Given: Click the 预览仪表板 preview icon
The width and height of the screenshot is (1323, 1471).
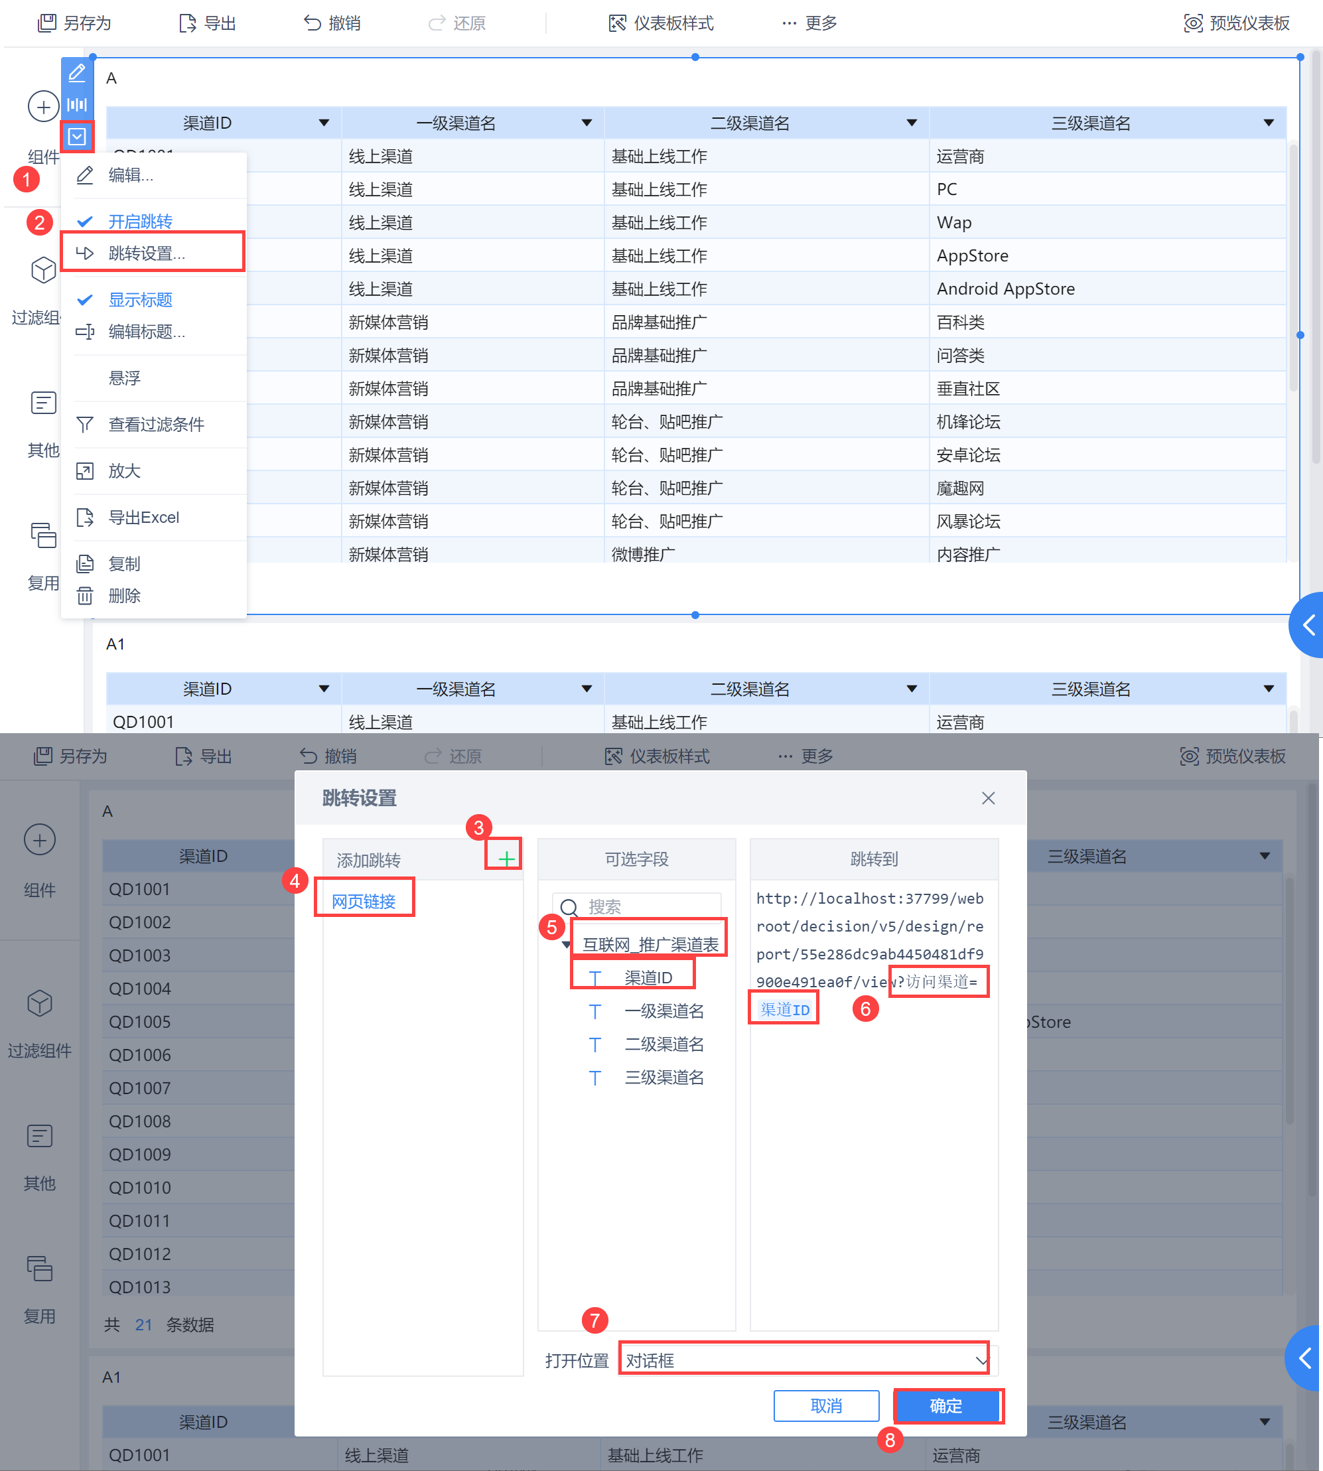Looking at the screenshot, I should (x=1192, y=23).
